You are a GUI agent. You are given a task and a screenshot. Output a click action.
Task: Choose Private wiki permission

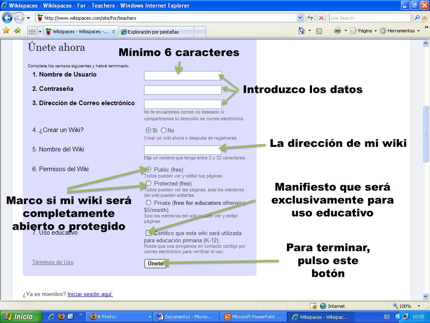coord(148,203)
